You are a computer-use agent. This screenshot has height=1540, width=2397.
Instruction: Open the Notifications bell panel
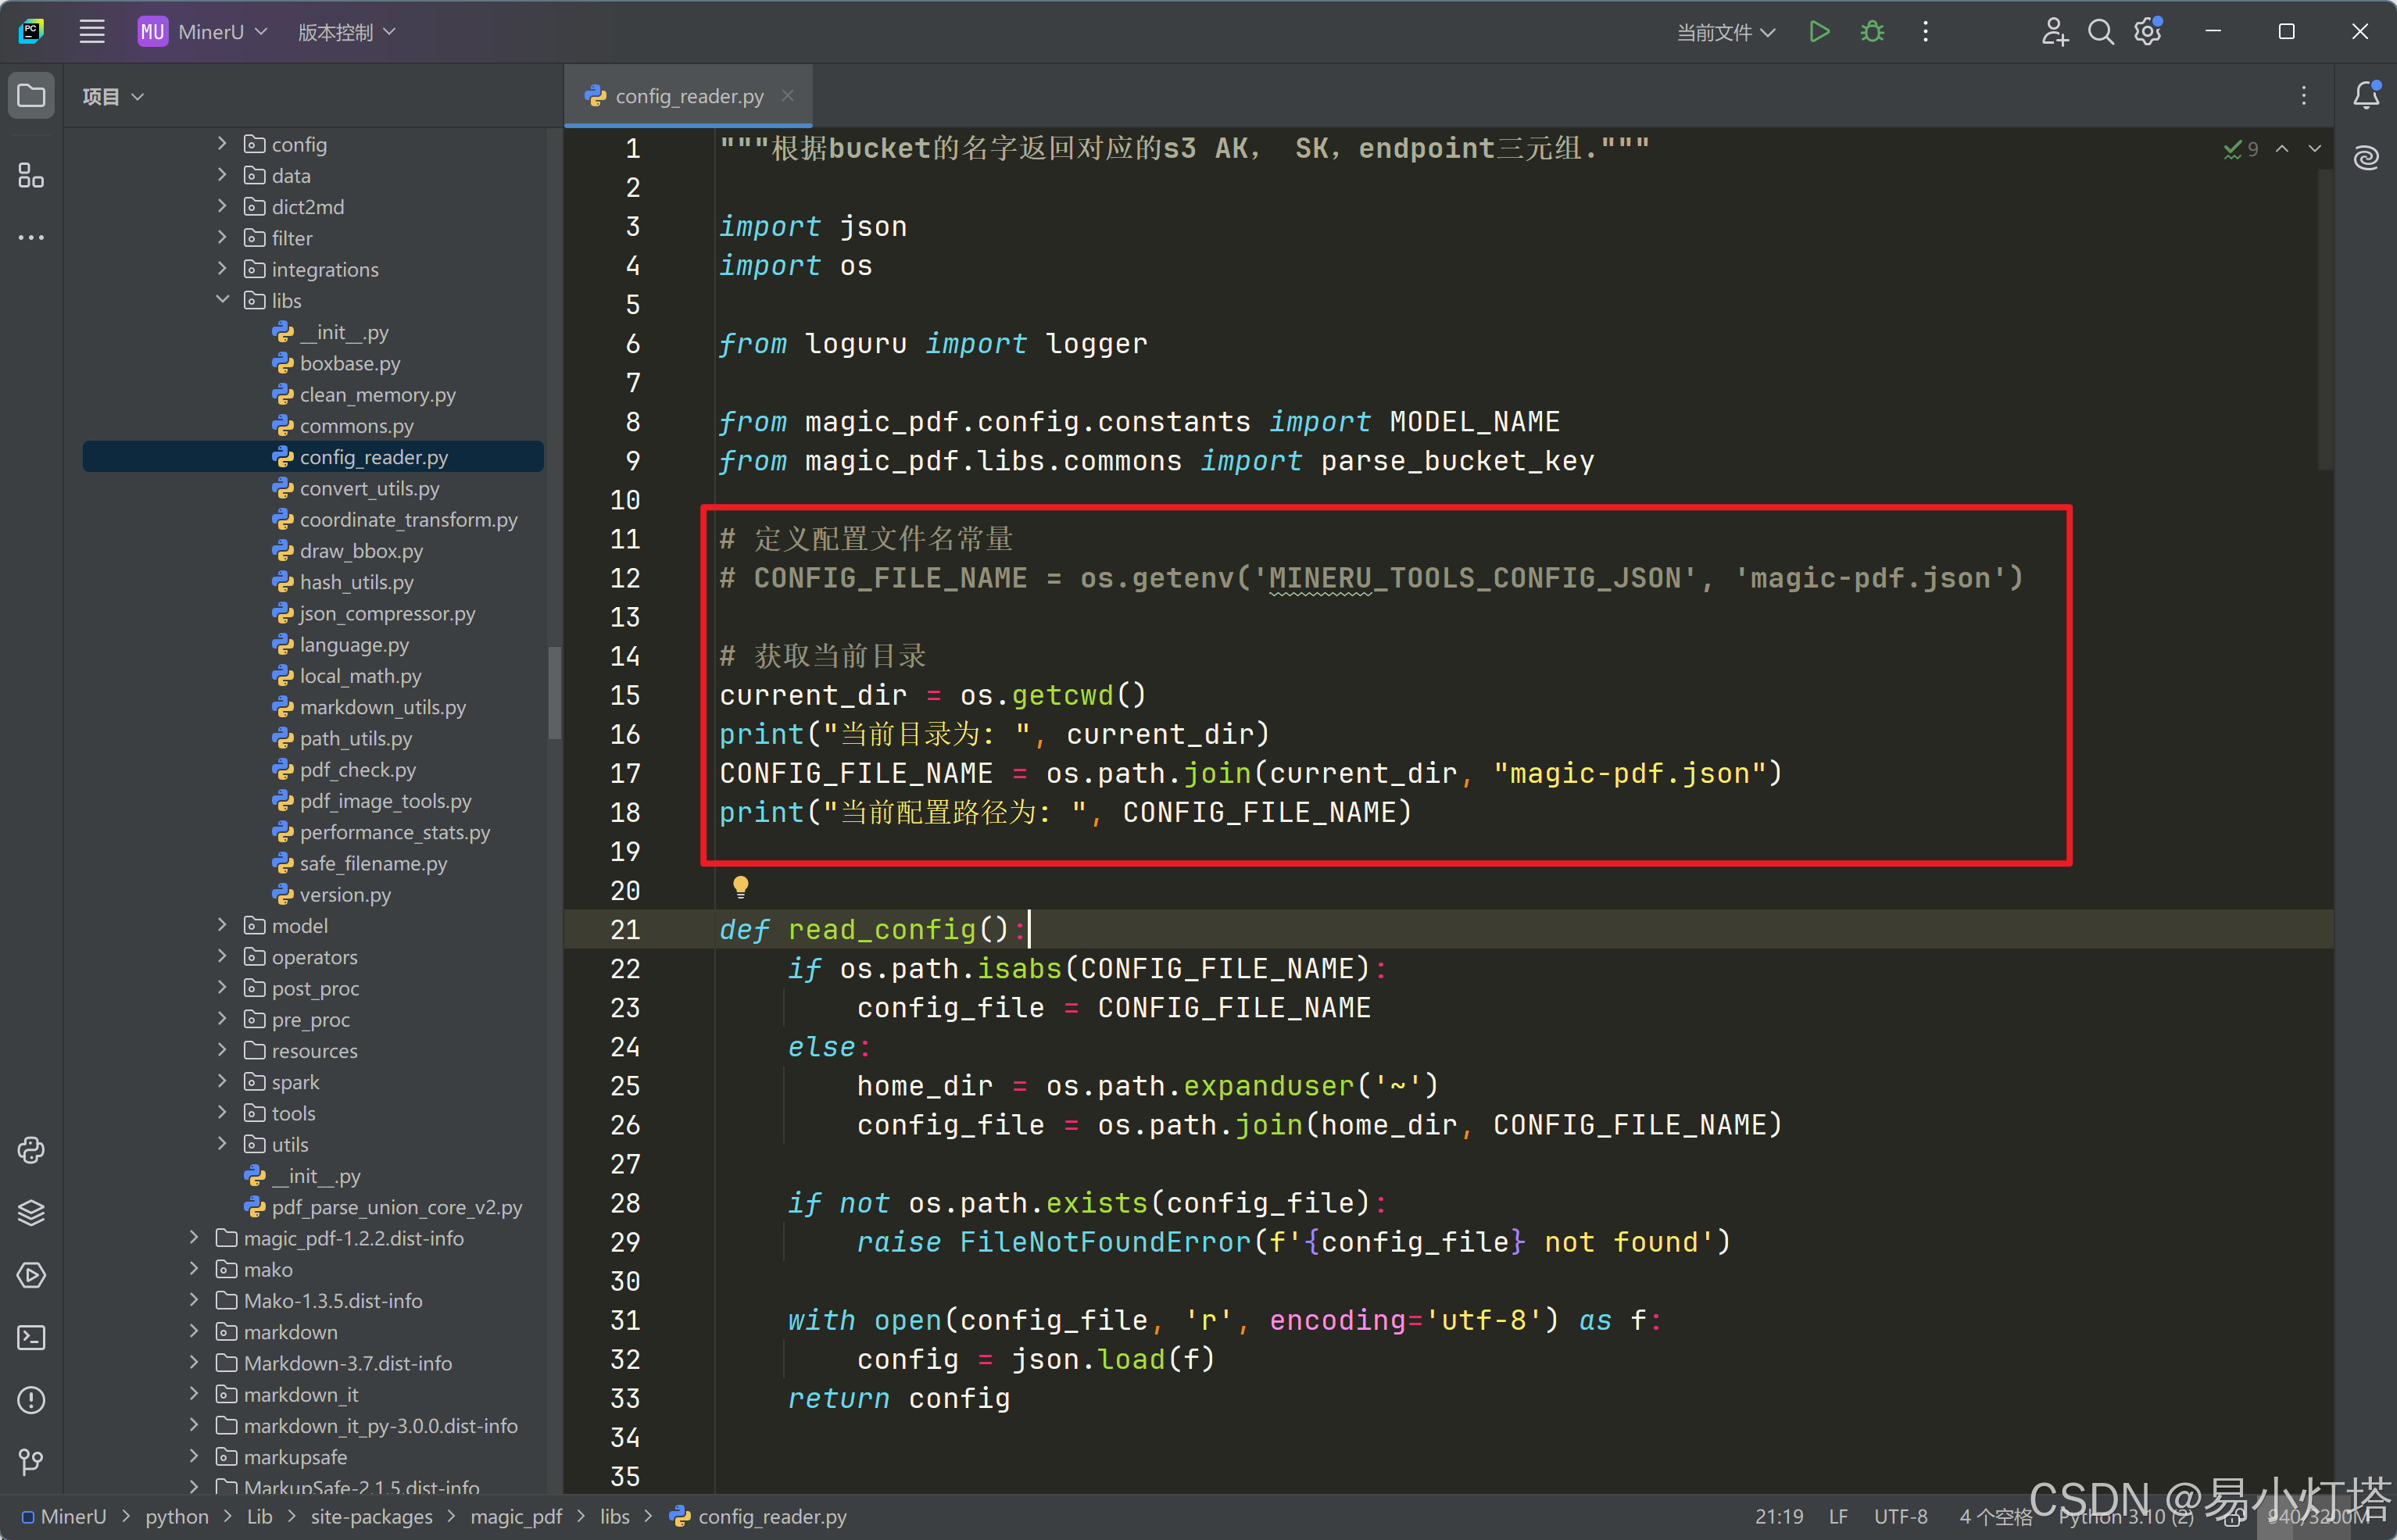coord(2366,96)
